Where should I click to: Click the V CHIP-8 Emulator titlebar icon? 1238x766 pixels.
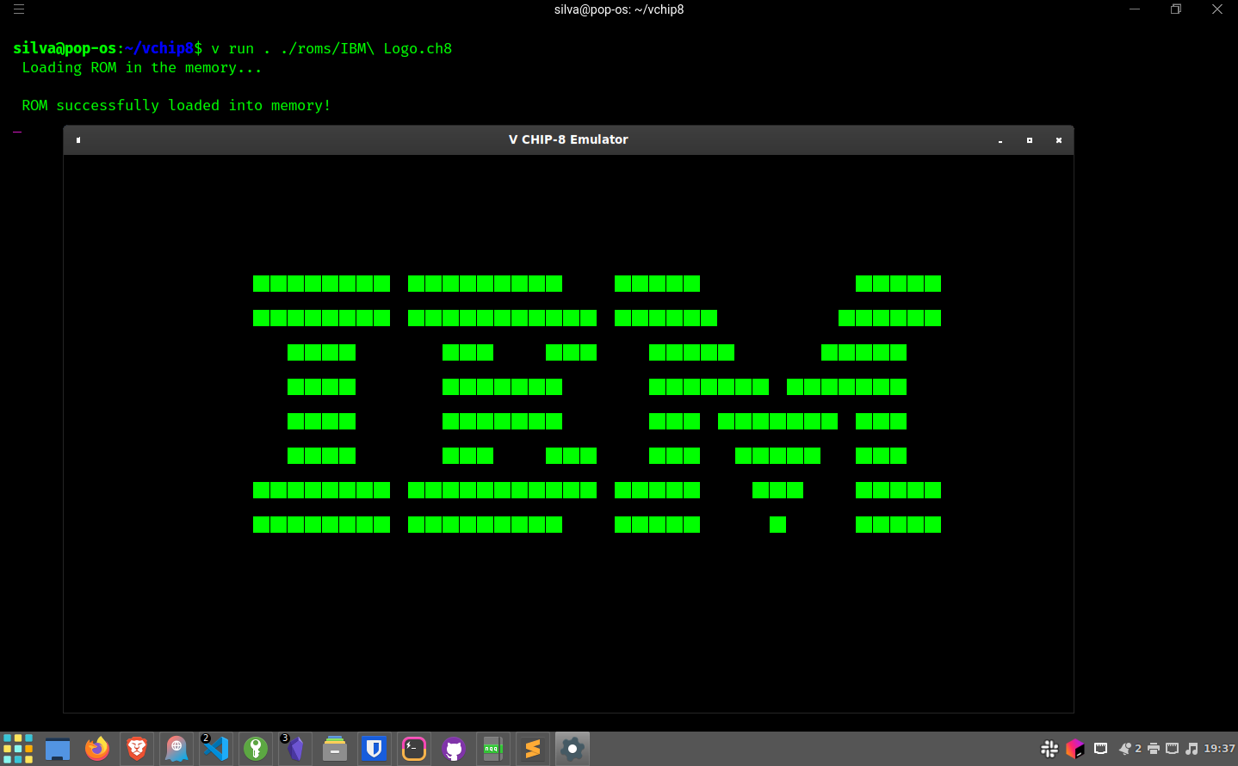click(x=77, y=139)
